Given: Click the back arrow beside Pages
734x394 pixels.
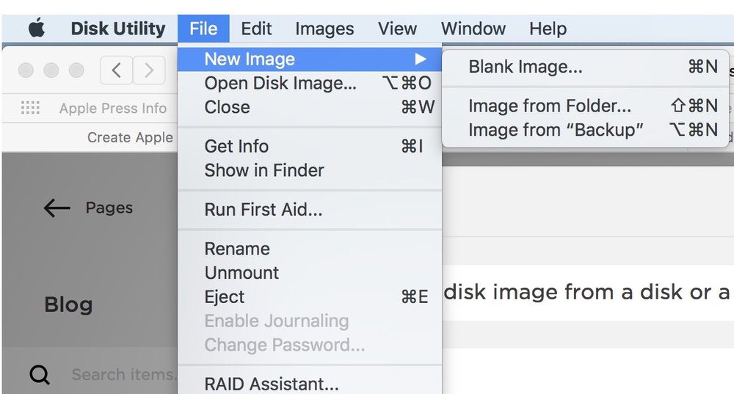Looking at the screenshot, I should pos(57,208).
